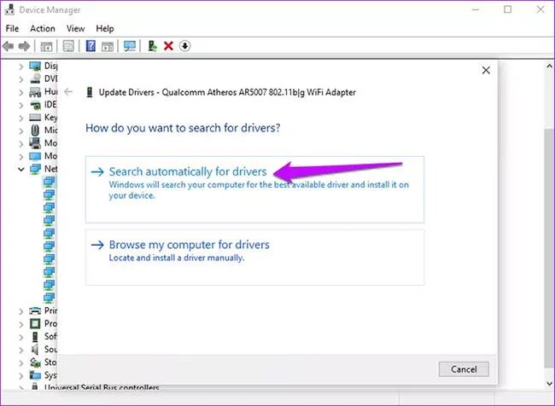Click the IDE controllers category icon
555x406 pixels.
(35, 104)
